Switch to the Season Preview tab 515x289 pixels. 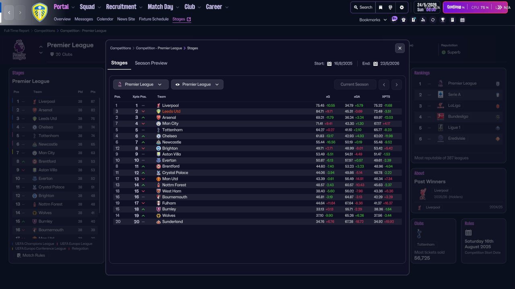(x=151, y=63)
